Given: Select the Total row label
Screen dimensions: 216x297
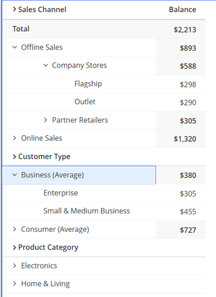Looking at the screenshot, I should coord(21,29).
